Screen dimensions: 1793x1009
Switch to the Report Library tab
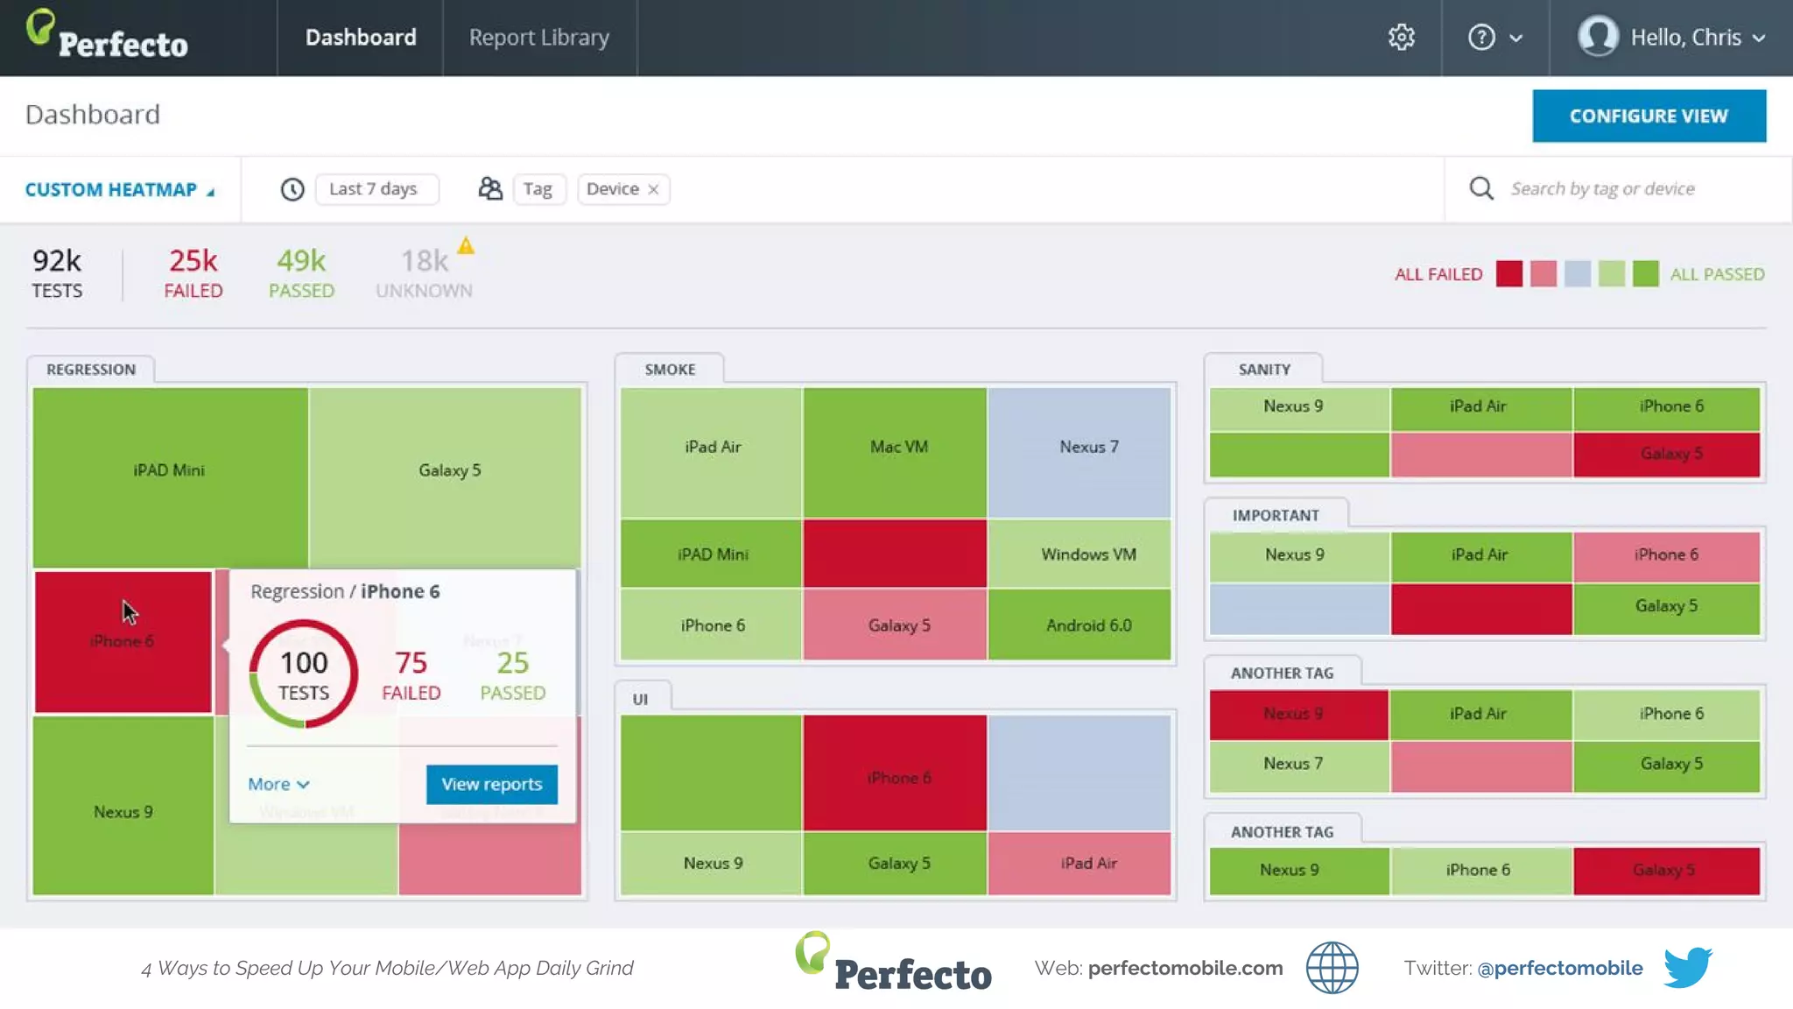(538, 38)
